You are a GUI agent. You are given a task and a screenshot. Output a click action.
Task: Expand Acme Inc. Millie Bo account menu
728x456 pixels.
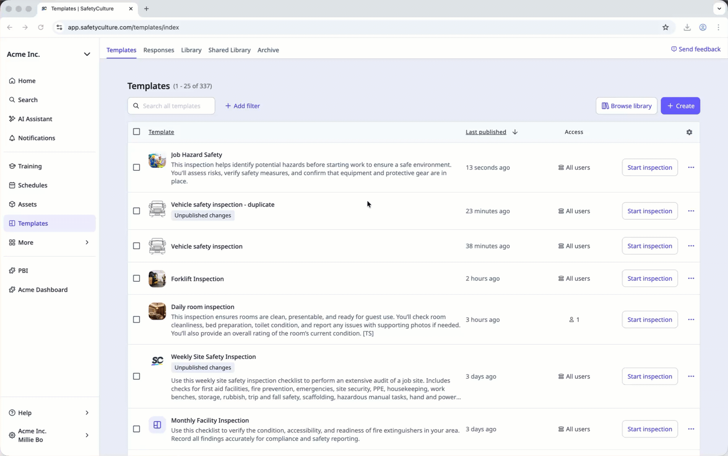click(87, 435)
